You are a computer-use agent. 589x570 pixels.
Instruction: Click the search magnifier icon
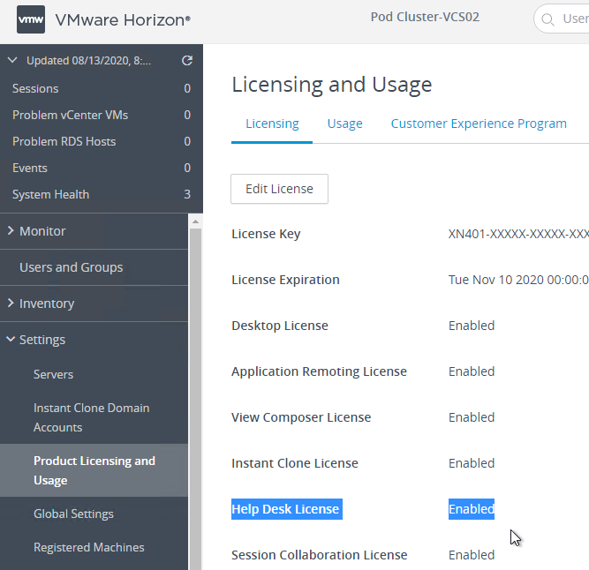click(547, 19)
